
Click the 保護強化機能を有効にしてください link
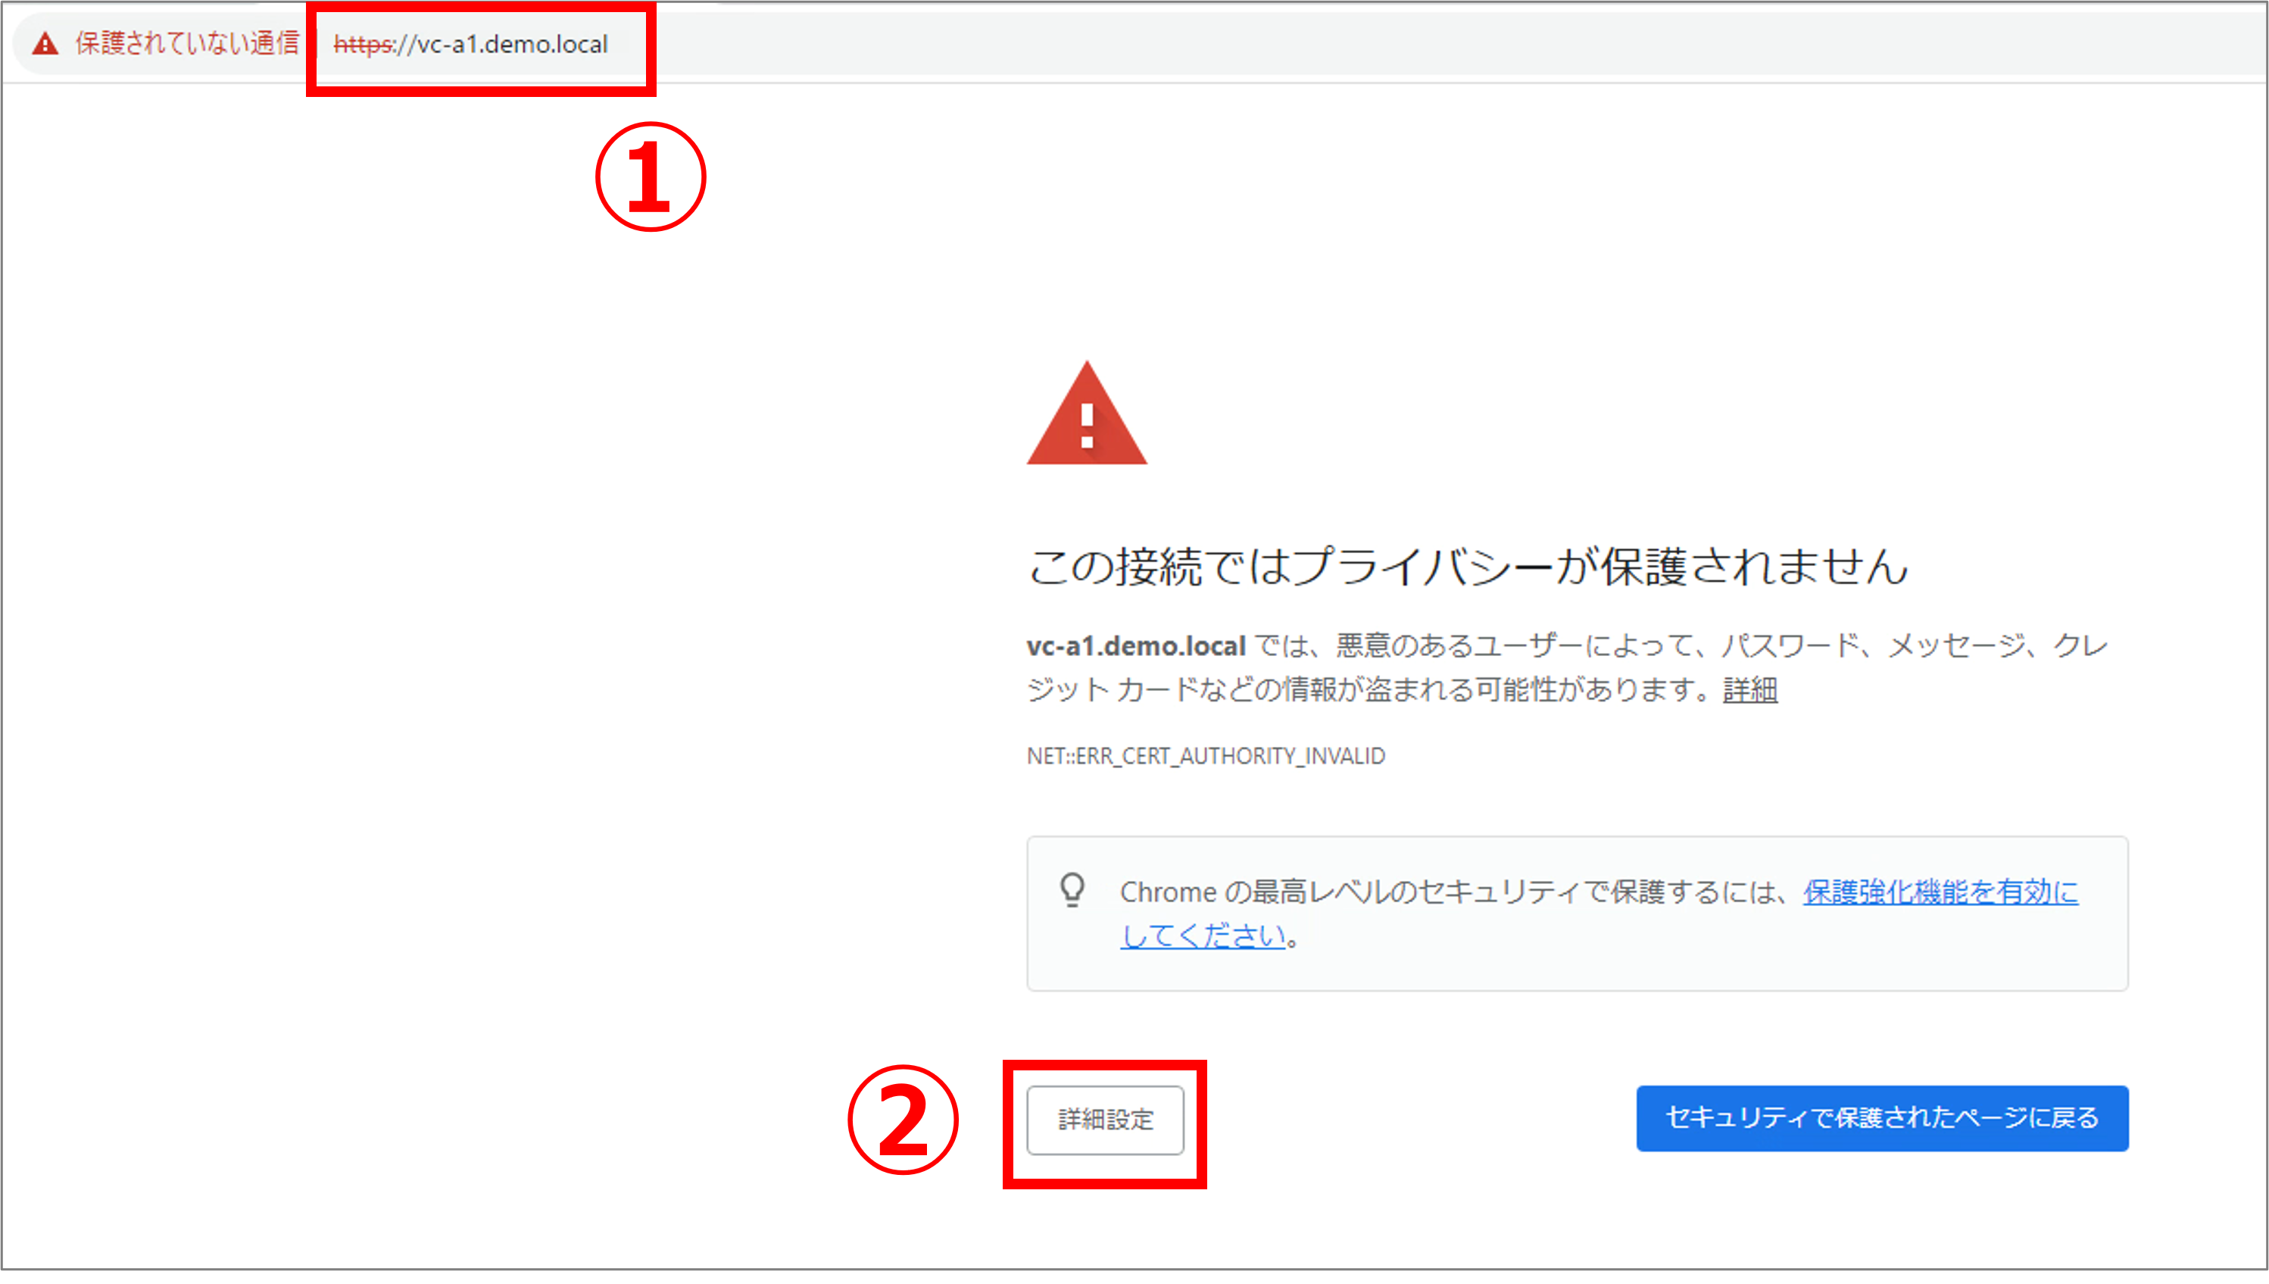1599,913
